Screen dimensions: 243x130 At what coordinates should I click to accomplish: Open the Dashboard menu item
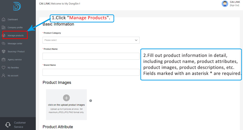[x=13, y=19]
